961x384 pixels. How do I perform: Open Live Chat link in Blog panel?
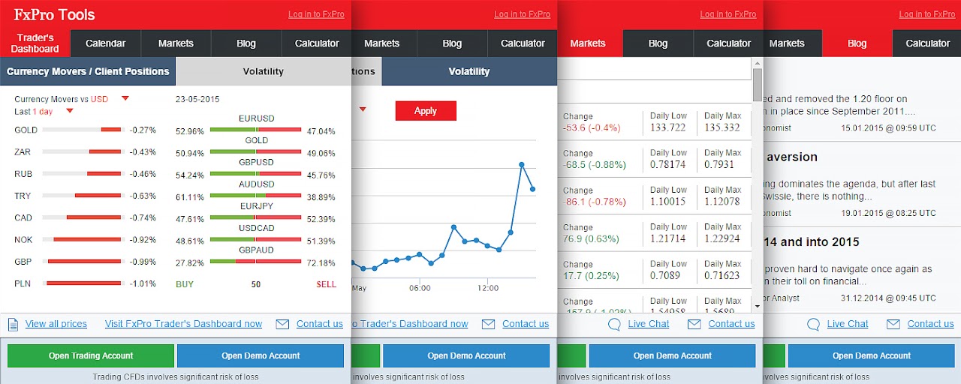848,324
